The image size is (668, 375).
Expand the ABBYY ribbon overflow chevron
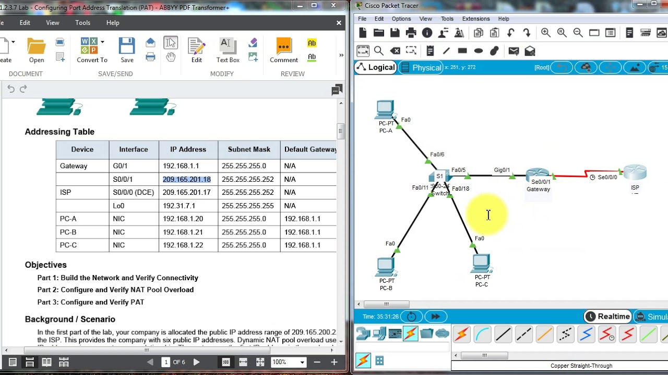pos(341,55)
